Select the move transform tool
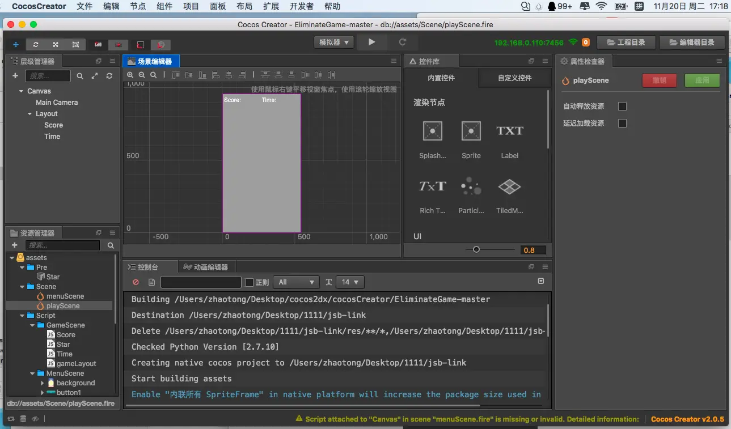 16,44
